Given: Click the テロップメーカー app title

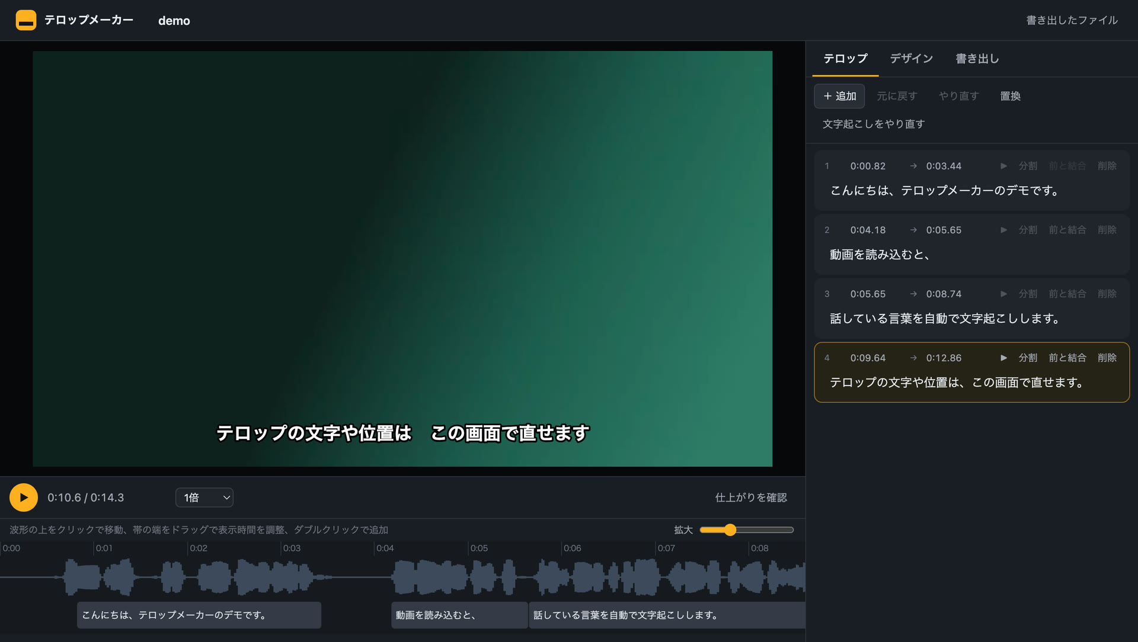Looking at the screenshot, I should [x=89, y=20].
